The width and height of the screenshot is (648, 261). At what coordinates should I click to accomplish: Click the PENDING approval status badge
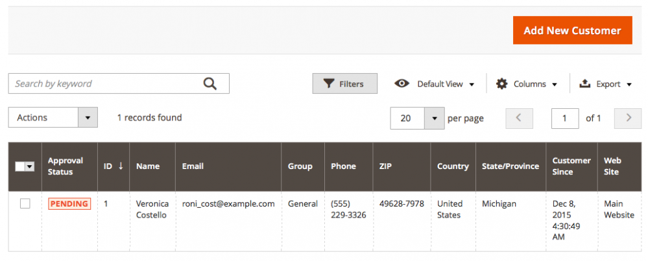pos(69,204)
